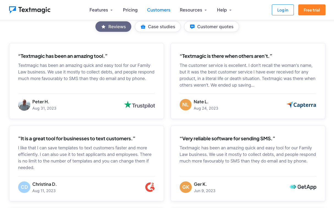Viewport: 334px width, 208px height.
Task: Click Nate L.'s avatar circle
Action: point(185,105)
